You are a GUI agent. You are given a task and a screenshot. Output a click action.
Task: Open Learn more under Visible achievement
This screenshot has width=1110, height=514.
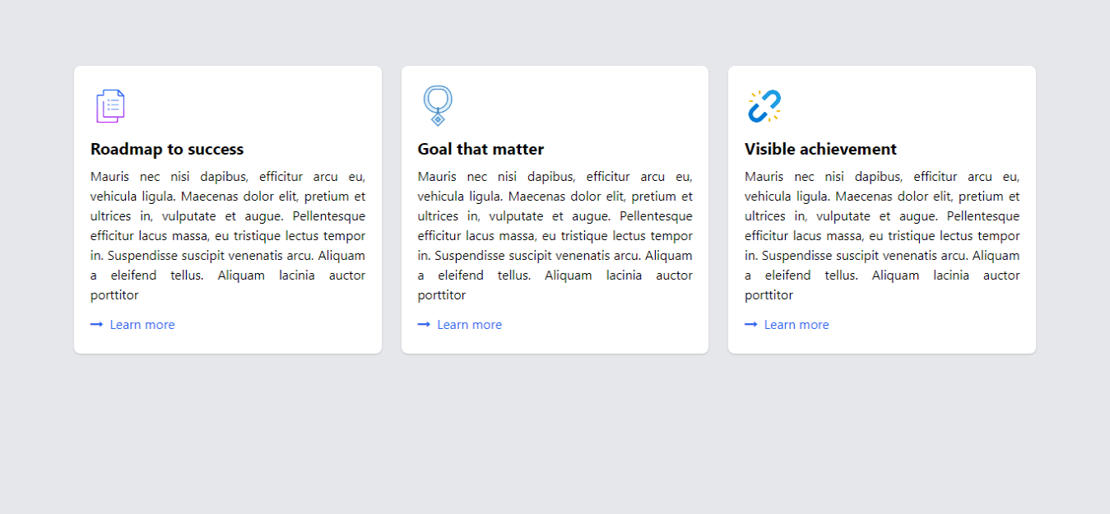[796, 324]
